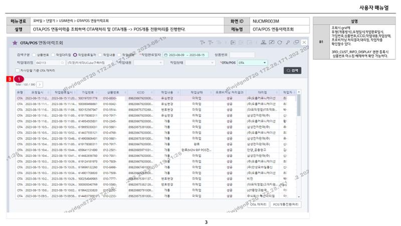Click the 검색 search button

point(292,70)
